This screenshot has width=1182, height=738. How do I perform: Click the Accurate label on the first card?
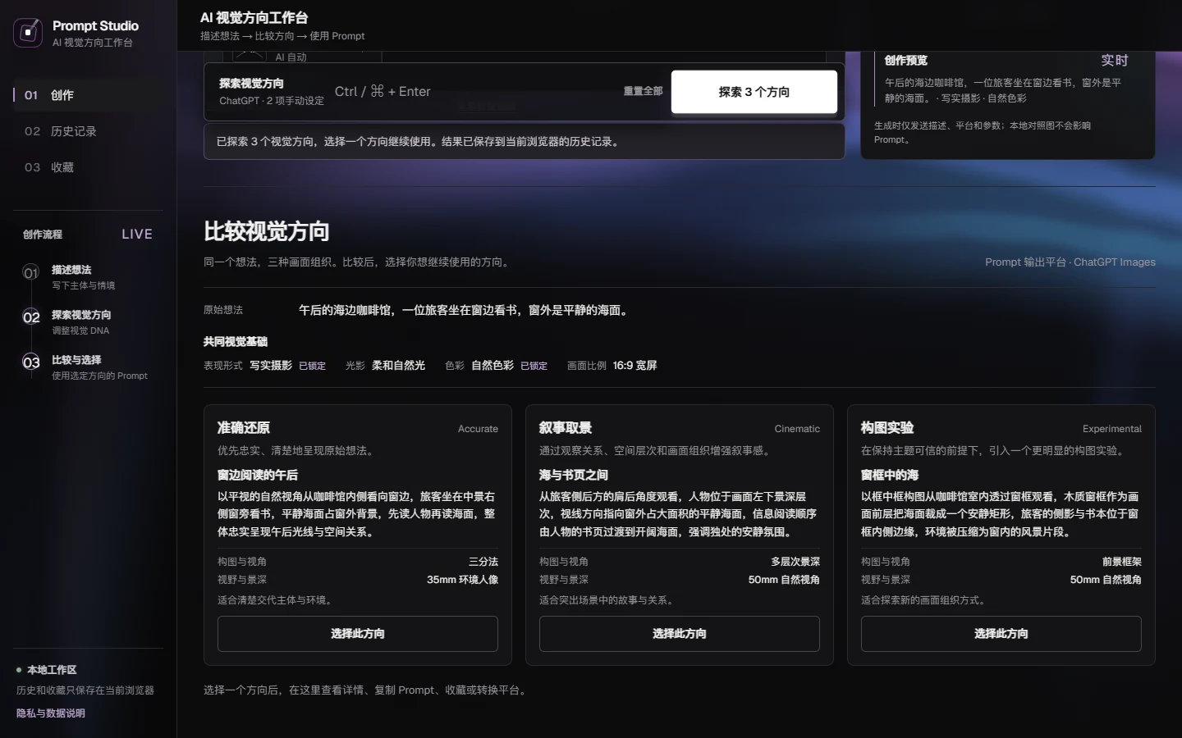478,429
